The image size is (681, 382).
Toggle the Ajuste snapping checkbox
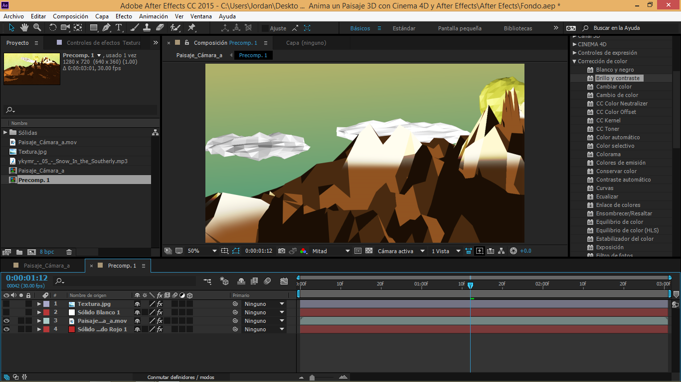(265, 28)
